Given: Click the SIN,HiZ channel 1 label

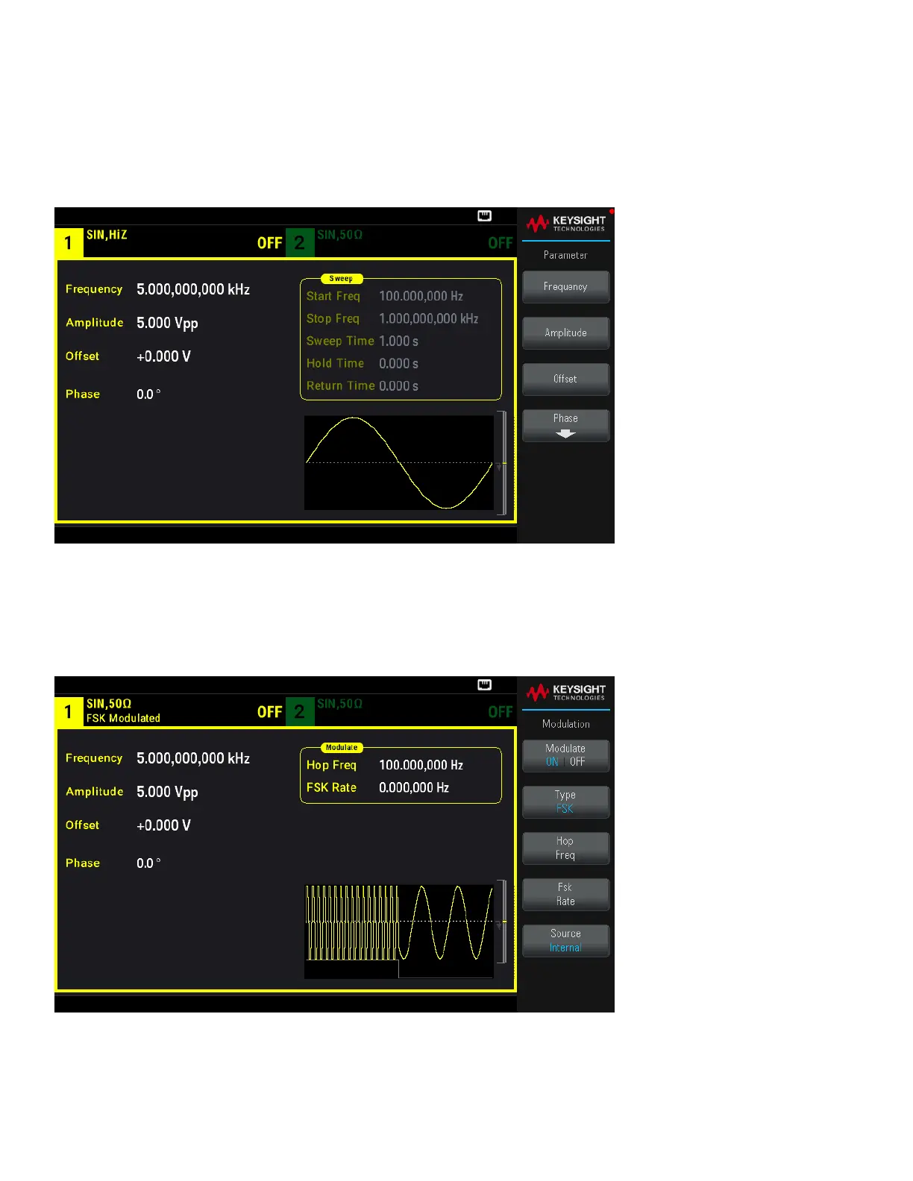Looking at the screenshot, I should click(107, 235).
